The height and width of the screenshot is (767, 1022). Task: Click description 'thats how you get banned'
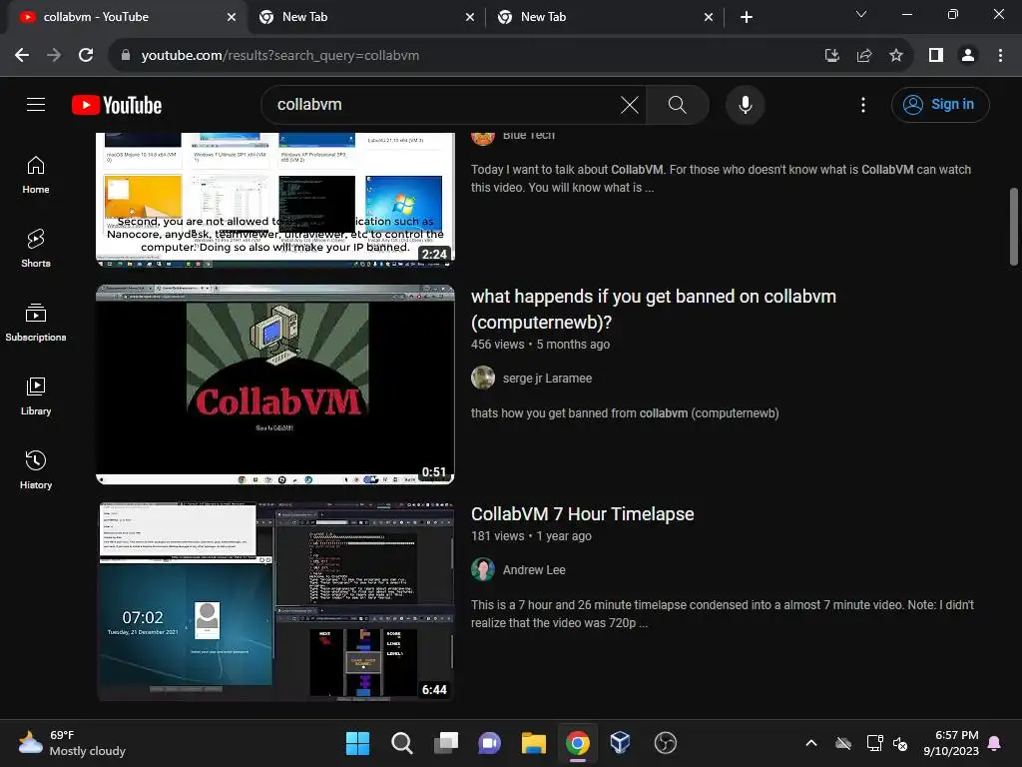coord(625,412)
